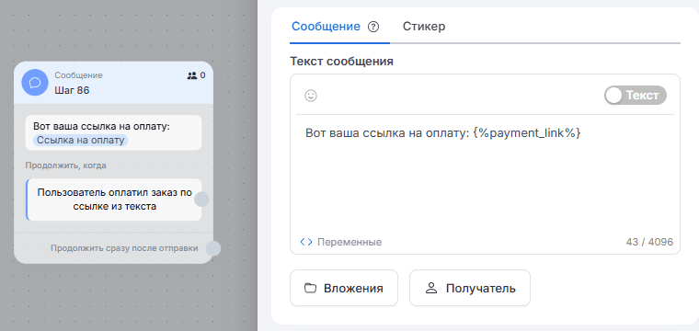Screen dimensions: 699x331
Task: Open the Получатель recipient button
Action: [470, 288]
